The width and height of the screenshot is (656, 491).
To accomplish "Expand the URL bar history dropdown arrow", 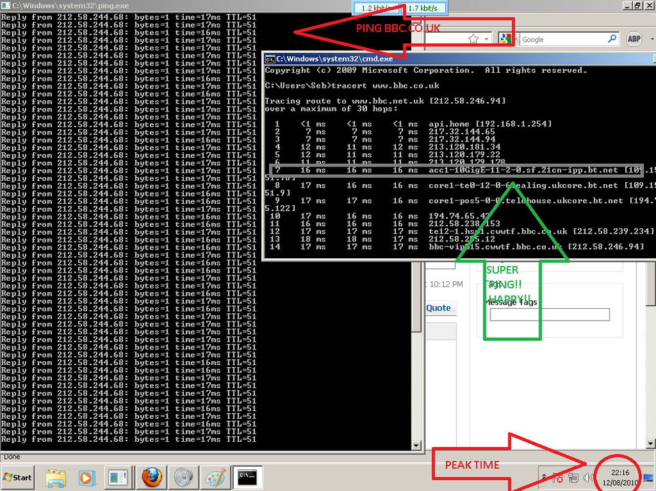I will pyautogui.click(x=487, y=39).
